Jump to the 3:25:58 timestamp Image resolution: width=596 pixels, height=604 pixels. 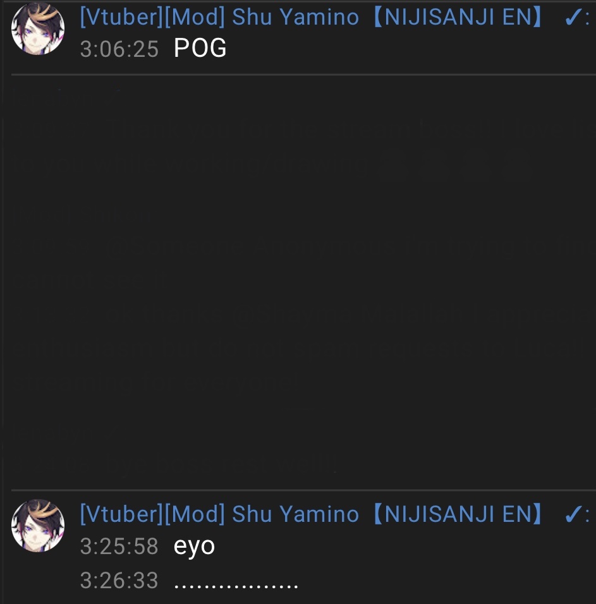pyautogui.click(x=119, y=547)
